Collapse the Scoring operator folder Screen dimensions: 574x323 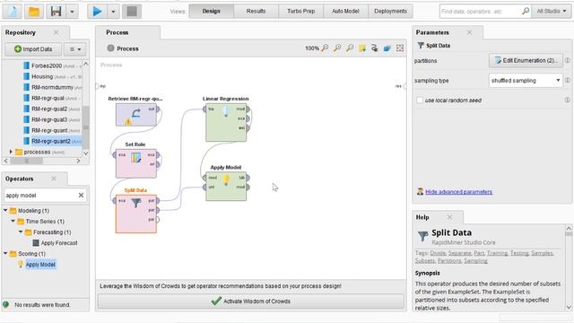pos(5,253)
